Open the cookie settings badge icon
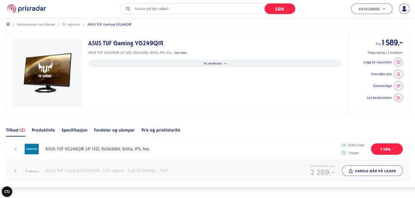Screen dimensions: 415x198 pyautogui.click(x=7, y=192)
